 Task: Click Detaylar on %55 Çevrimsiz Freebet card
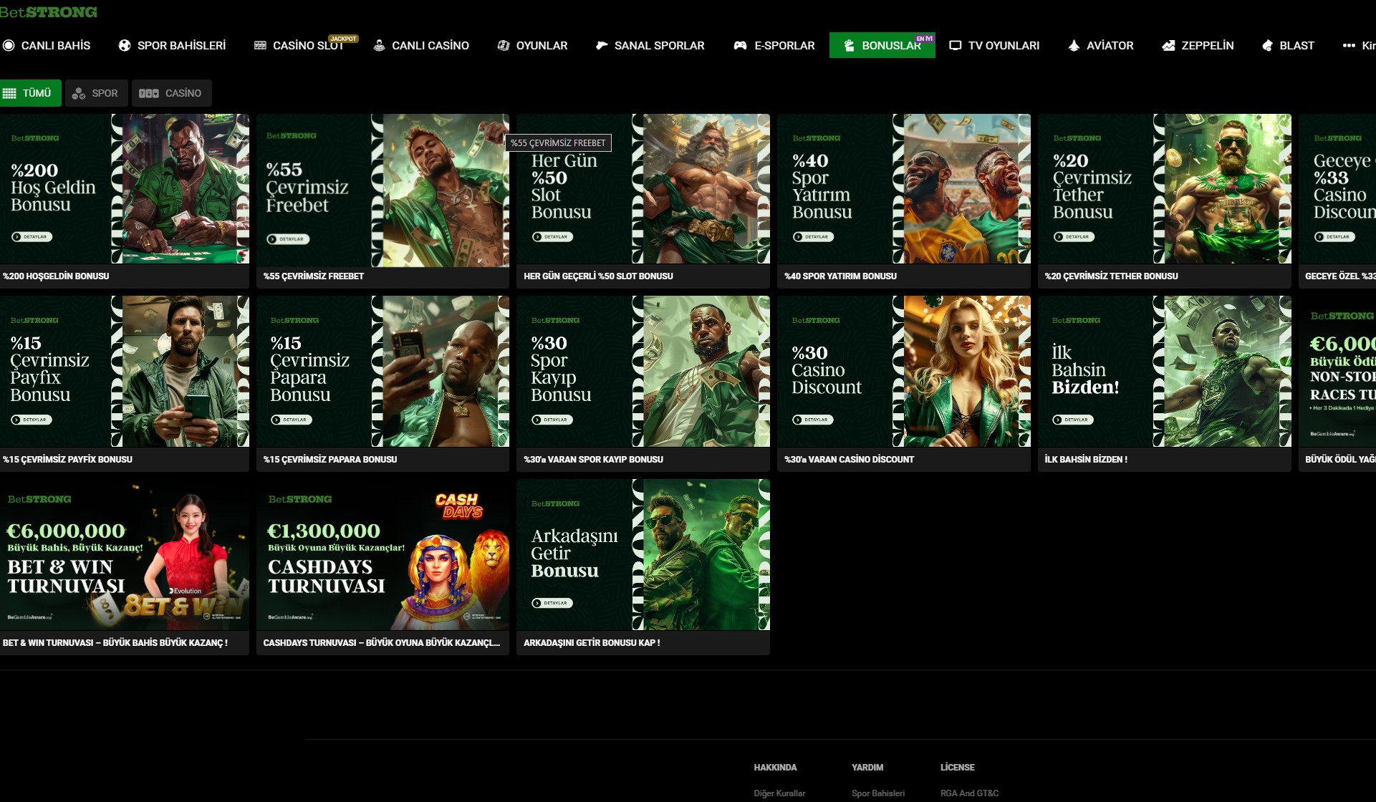288,238
